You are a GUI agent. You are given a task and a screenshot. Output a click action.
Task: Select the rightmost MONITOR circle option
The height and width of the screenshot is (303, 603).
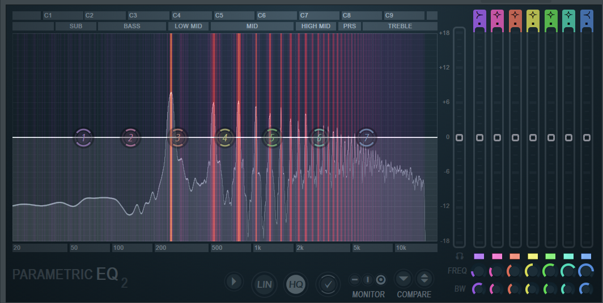point(381,279)
